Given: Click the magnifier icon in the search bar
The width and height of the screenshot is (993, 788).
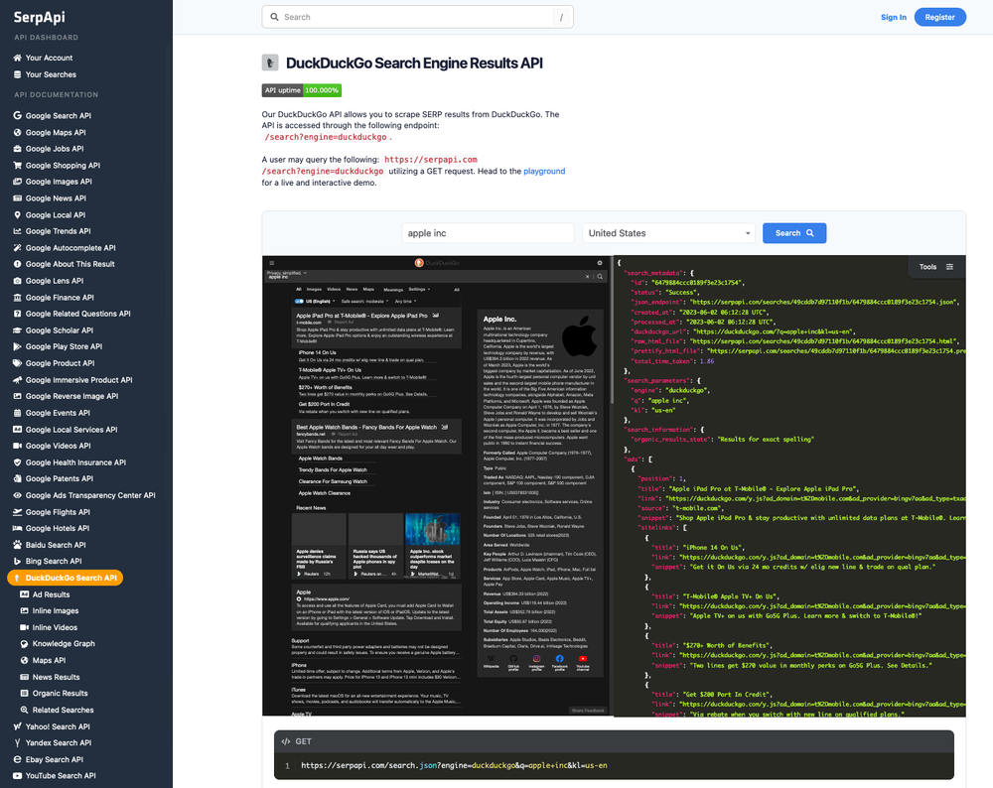Looking at the screenshot, I should click(x=275, y=17).
